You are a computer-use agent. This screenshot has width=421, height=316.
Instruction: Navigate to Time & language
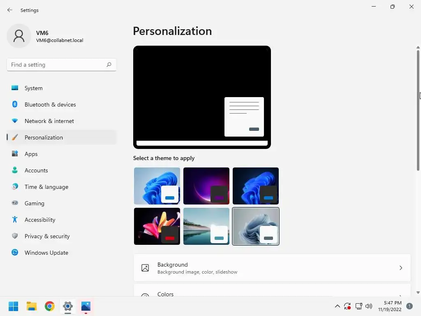(62, 187)
